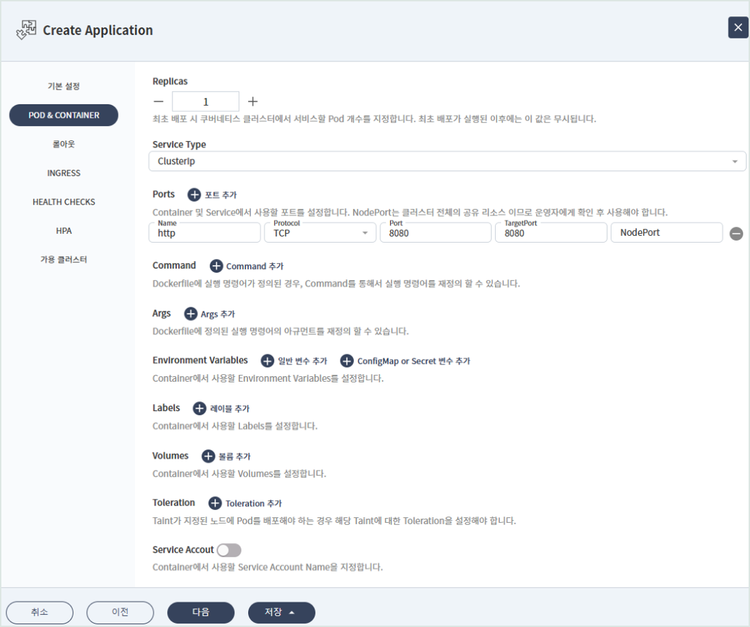This screenshot has width=750, height=627.
Task: Open the 기본 설정 section
Action: (63, 86)
